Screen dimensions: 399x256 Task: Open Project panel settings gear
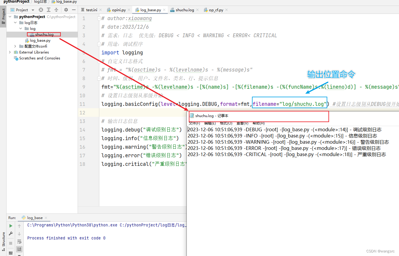[x=66, y=10]
